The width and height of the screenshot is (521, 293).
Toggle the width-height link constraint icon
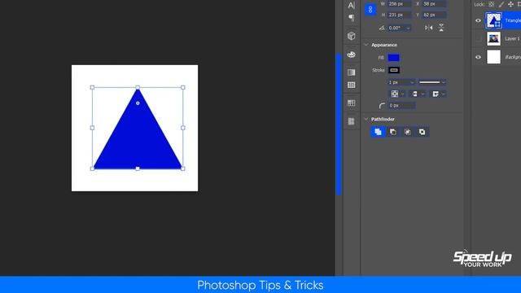pyautogui.click(x=370, y=9)
